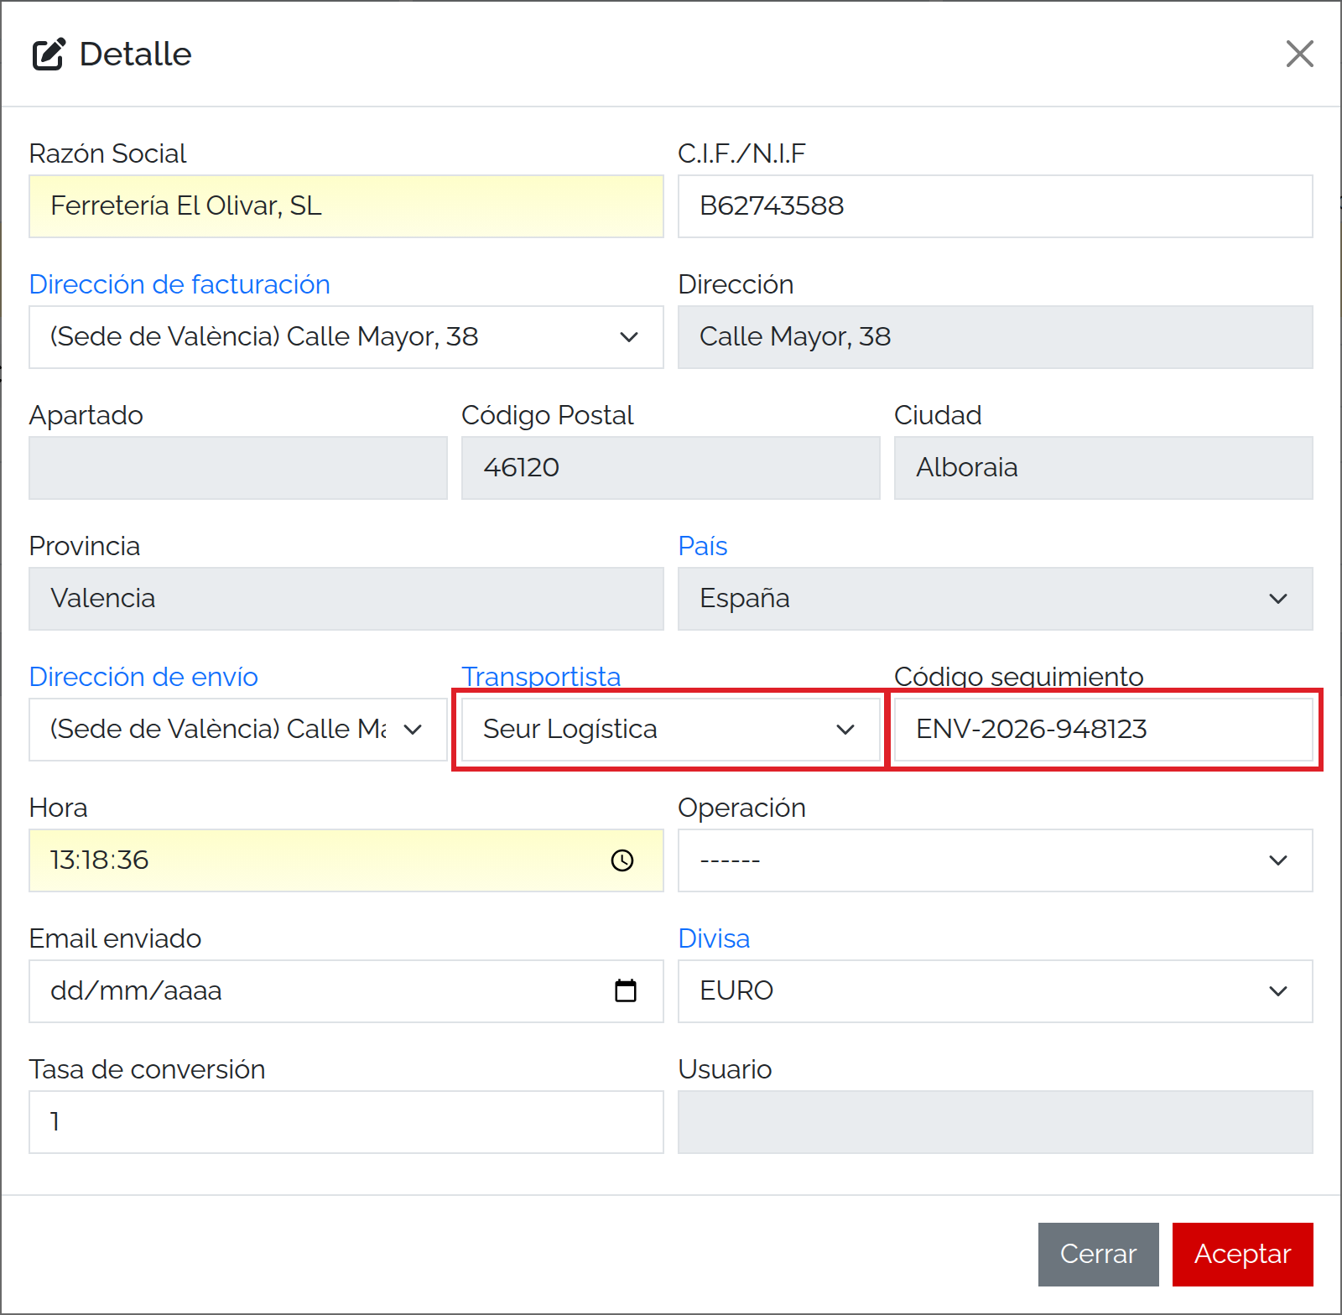This screenshot has width=1342, height=1315.
Task: Follow the Dirección de facturación link label
Action: (x=179, y=284)
